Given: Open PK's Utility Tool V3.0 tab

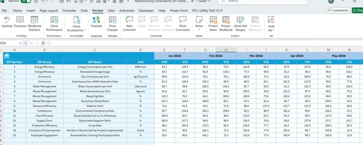Looking at the screenshot, I should click(207, 10).
